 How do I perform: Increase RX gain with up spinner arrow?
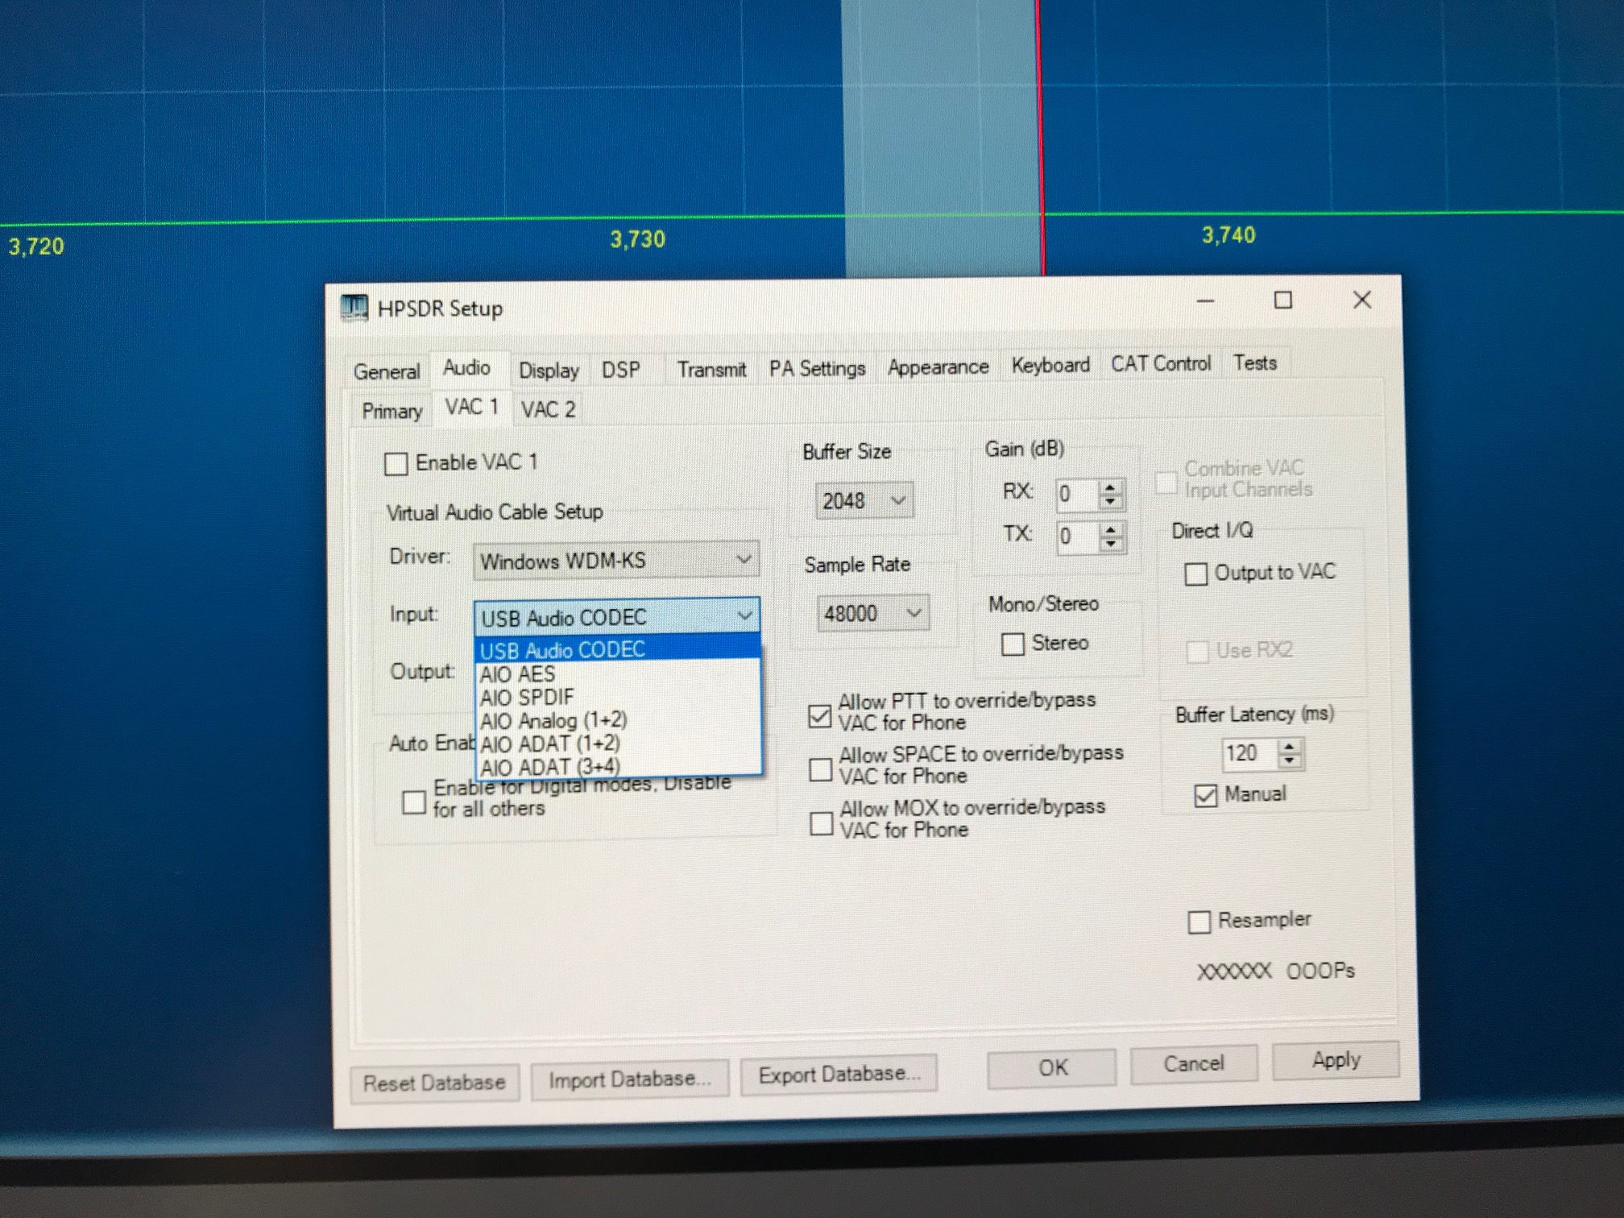click(1111, 487)
